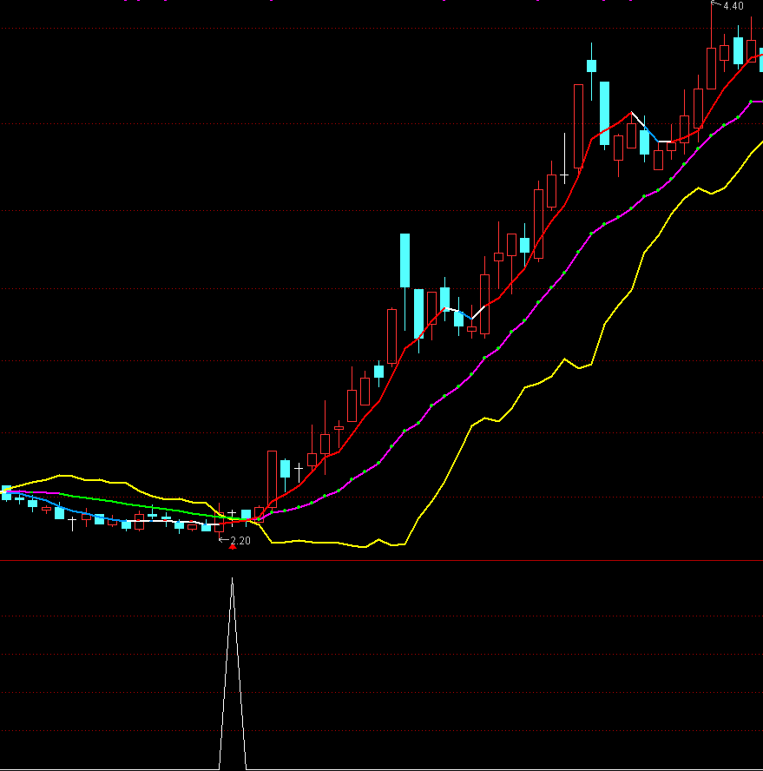The image size is (763, 771).
Task: Click the right end of the red moving average line
Action: [758, 56]
